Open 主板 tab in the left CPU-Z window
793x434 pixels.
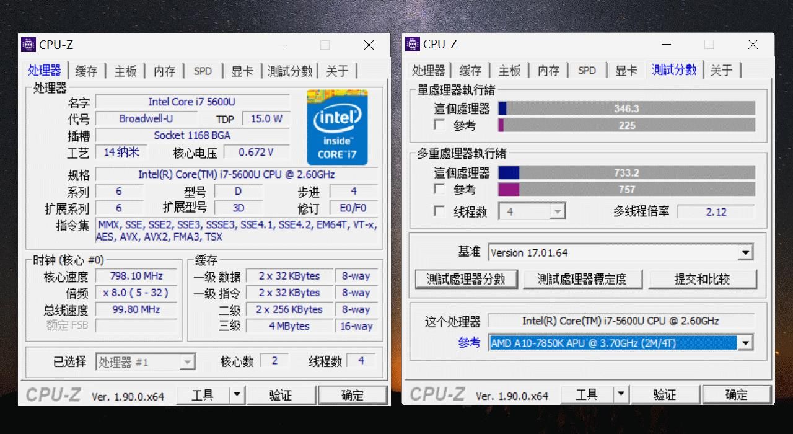(x=125, y=71)
